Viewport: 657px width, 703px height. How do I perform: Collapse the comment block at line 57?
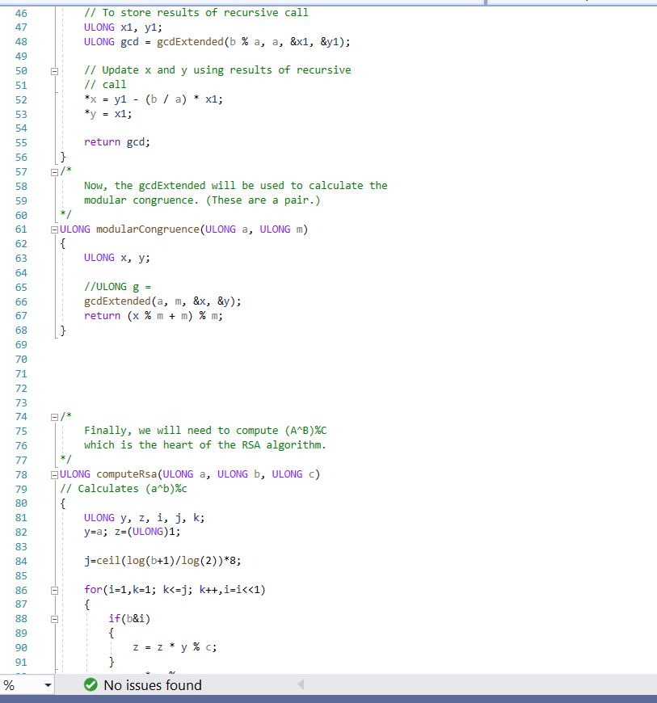[x=53, y=170]
